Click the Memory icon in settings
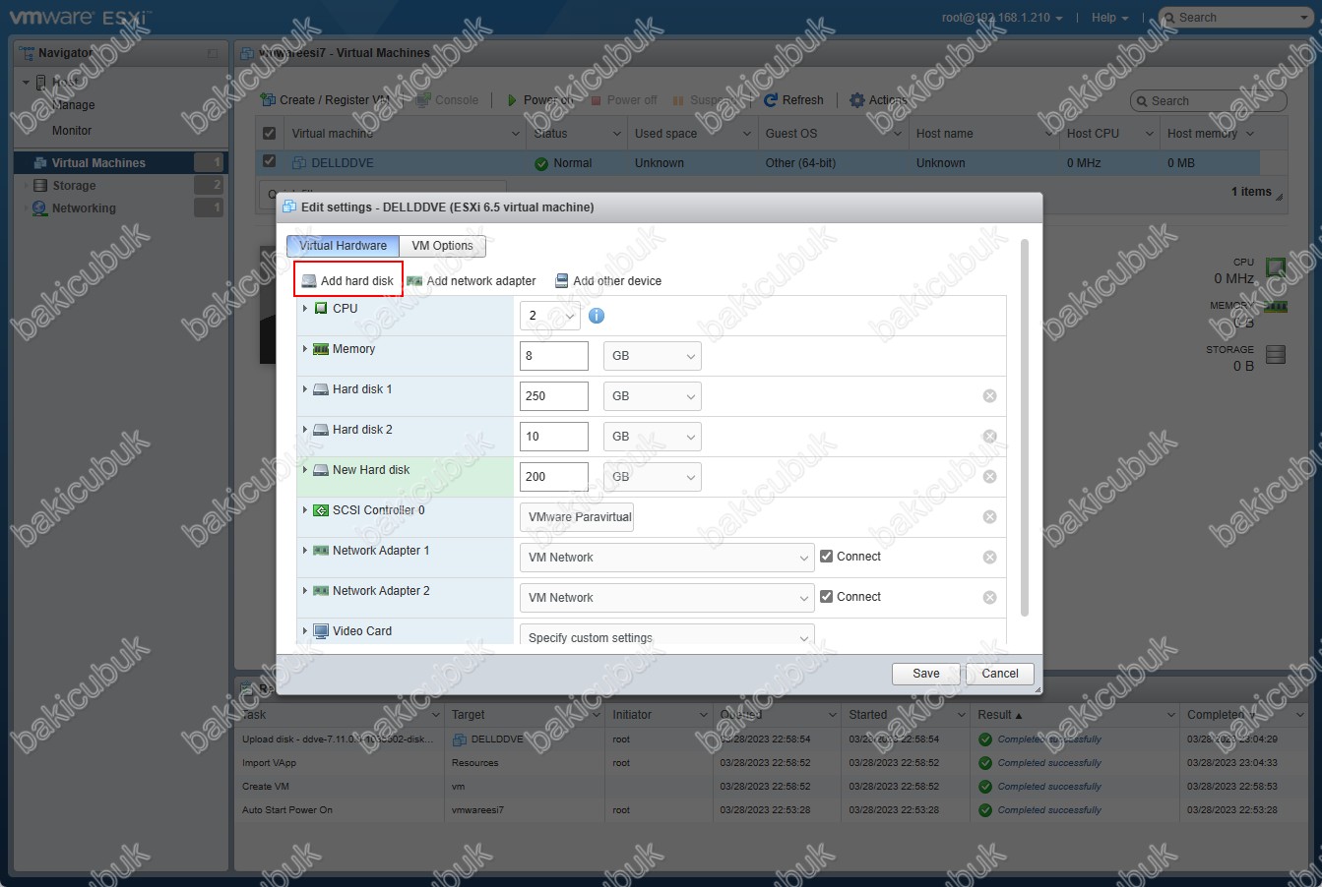 tap(321, 348)
